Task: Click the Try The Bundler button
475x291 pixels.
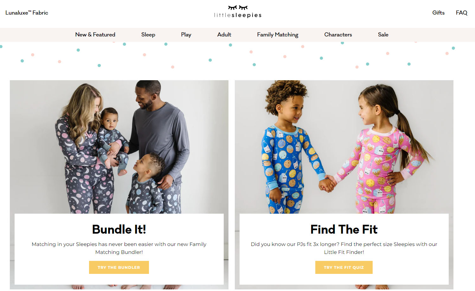Action: (x=119, y=267)
